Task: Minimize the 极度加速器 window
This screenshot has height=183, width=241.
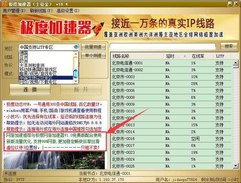Action: point(230,4)
